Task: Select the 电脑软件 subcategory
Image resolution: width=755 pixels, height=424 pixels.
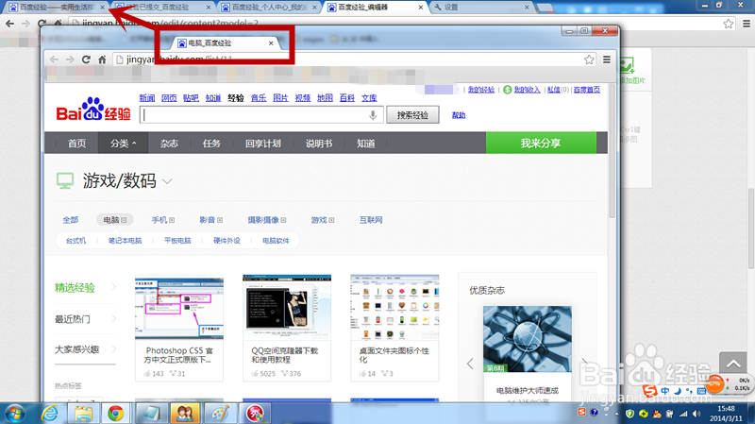Action: click(276, 241)
